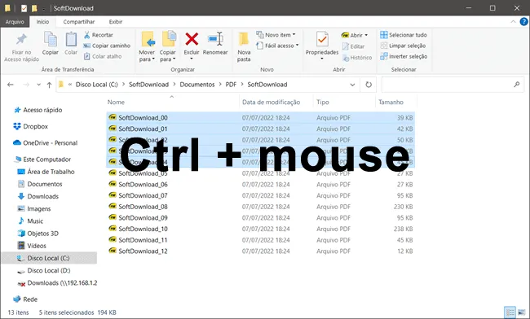Open Objetos 3D in sidebar
This screenshot has width=530, height=319.
[38, 234]
